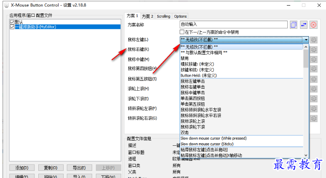Toggle the 默认 profile checkbox
This screenshot has height=178, width=326.
pyautogui.click(x=12, y=22)
